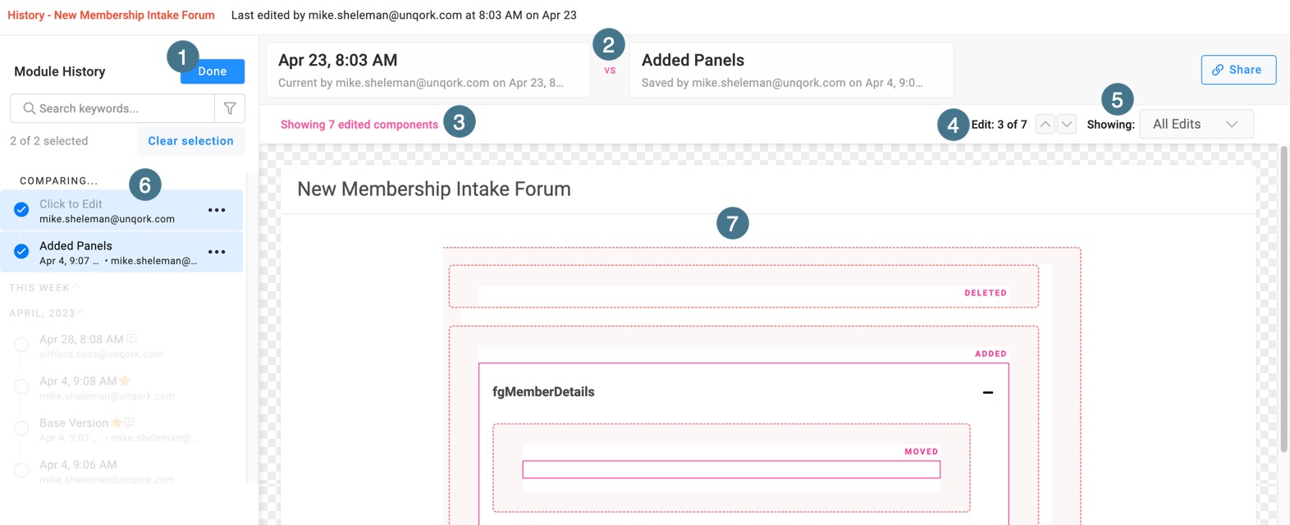Click the fgMemberDetails panel title
Screen dimensions: 1290x525
tap(543, 392)
